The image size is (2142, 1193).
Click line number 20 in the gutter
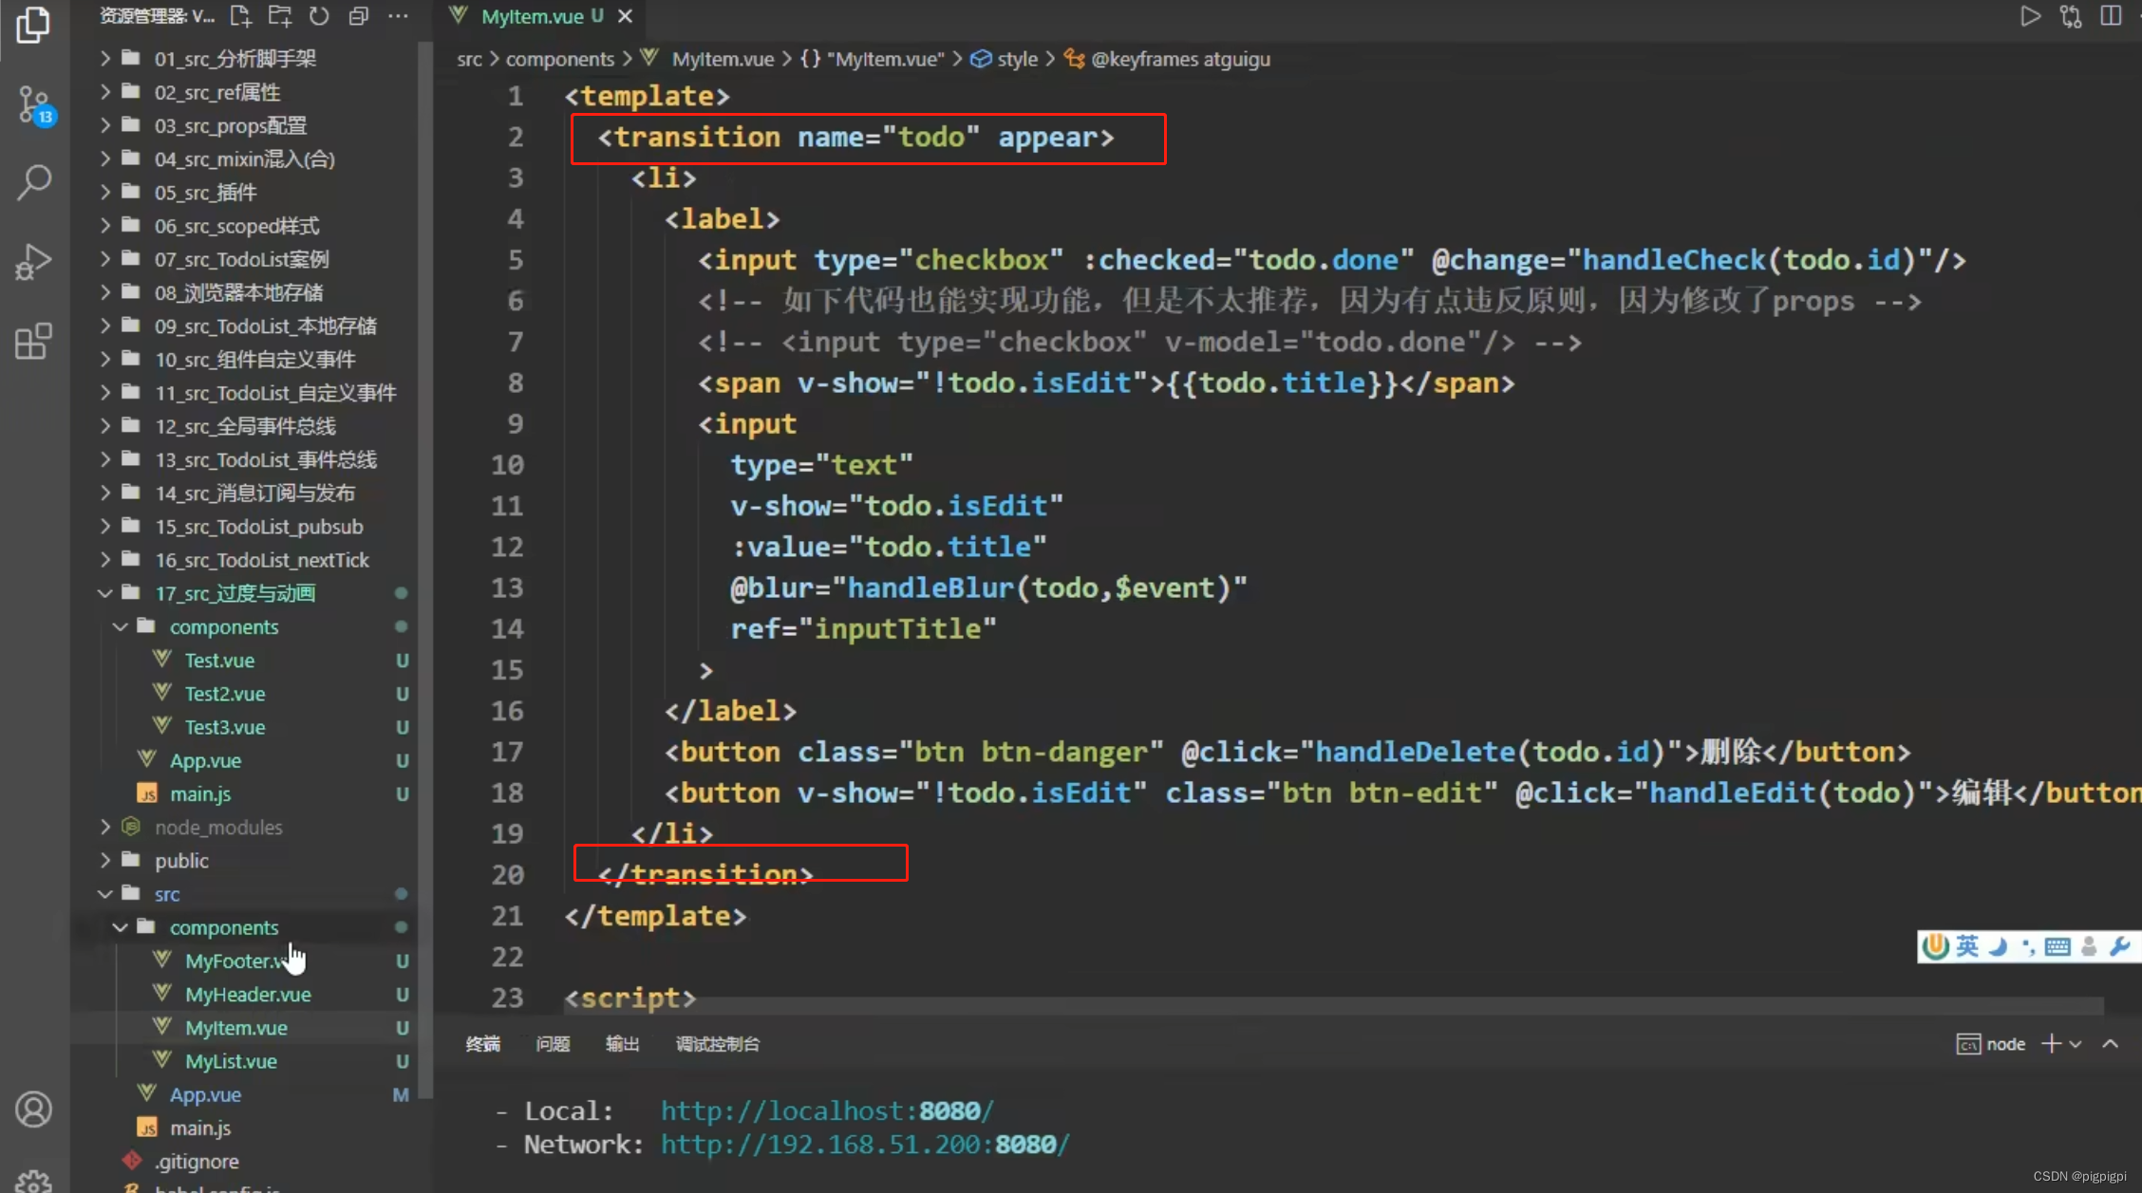[x=507, y=875]
